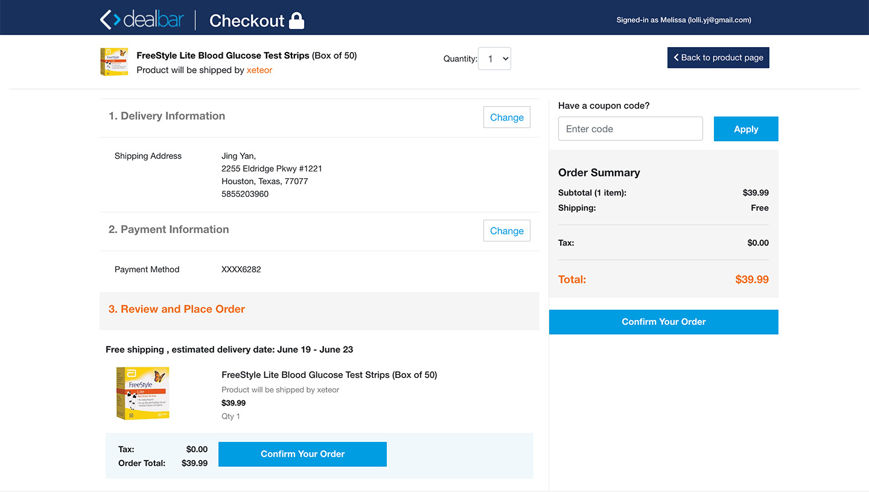Click the dealbar logo icon
The image size is (869, 492).
pos(110,20)
